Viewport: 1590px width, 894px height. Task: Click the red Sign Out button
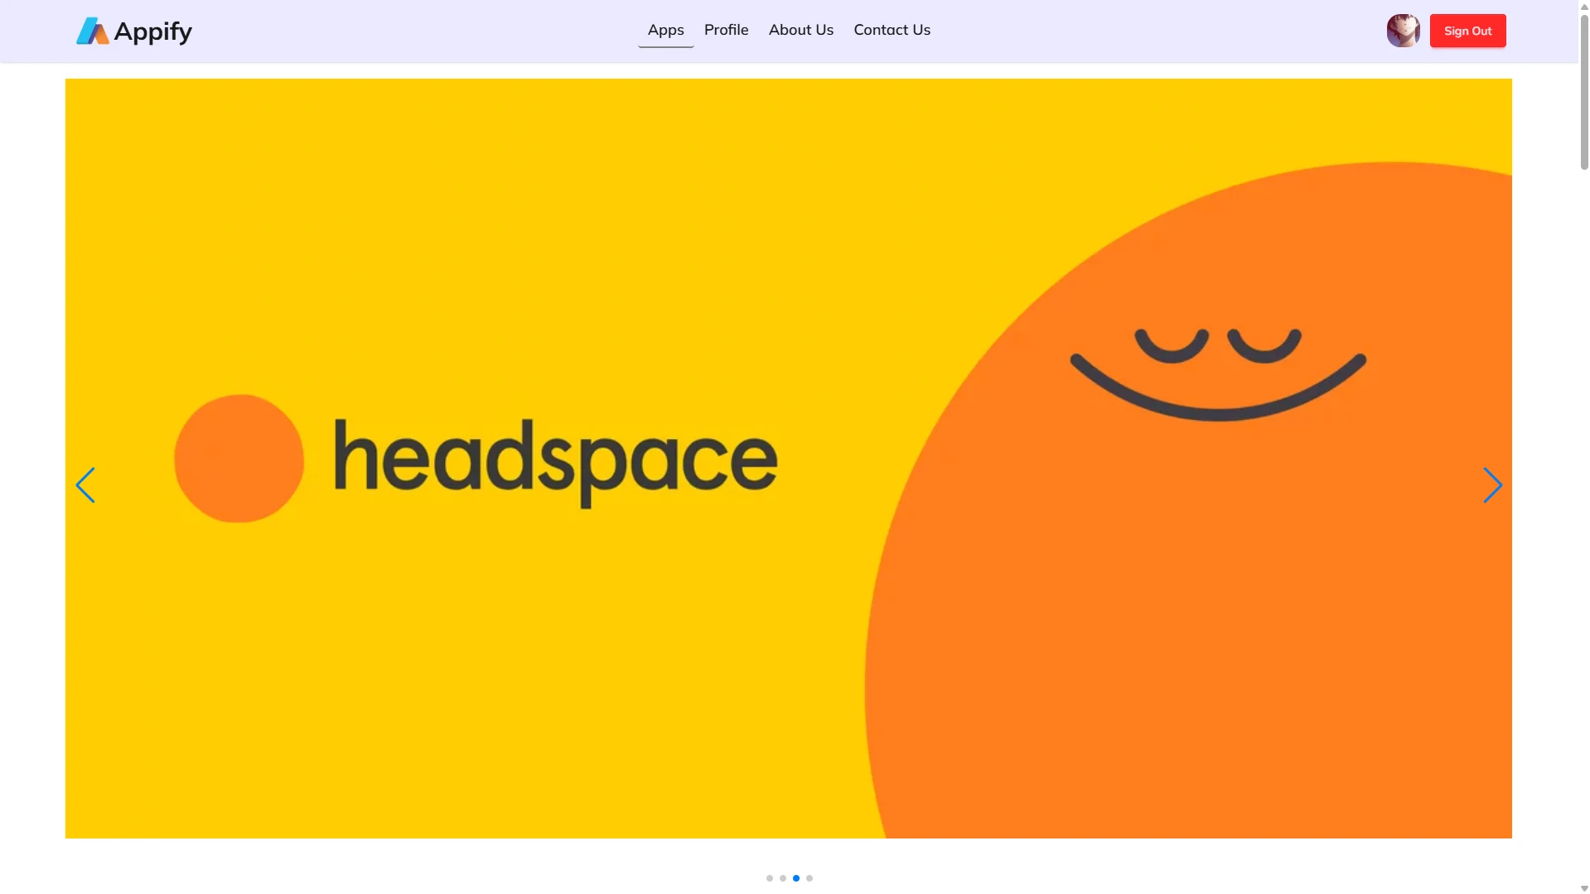point(1468,31)
